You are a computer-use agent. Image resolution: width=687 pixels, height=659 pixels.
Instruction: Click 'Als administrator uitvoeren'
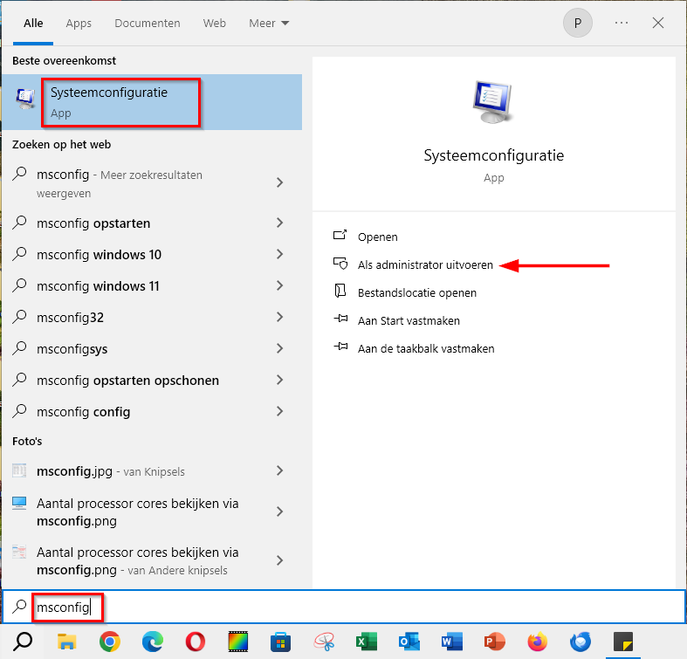pos(425,264)
